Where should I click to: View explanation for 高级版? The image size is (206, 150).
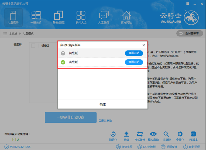(x=134, y=62)
